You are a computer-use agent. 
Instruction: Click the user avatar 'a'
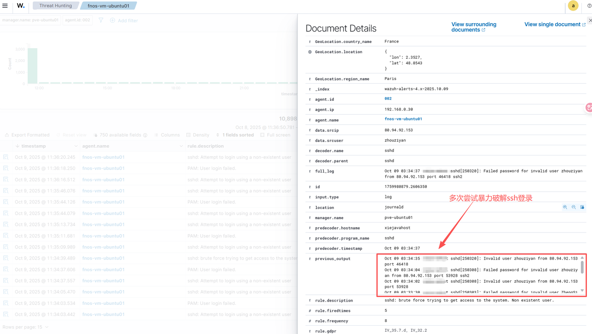[573, 6]
